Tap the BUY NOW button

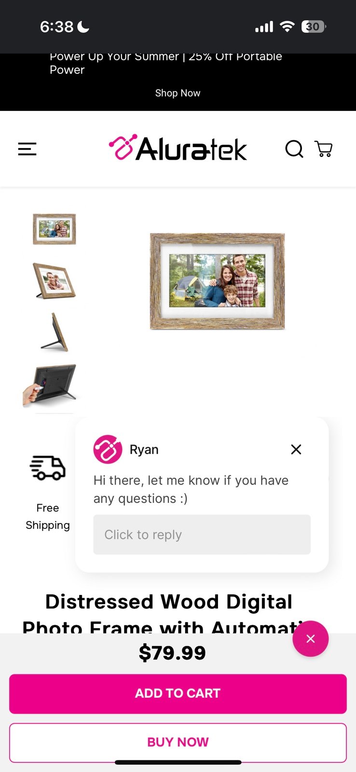[x=178, y=743]
